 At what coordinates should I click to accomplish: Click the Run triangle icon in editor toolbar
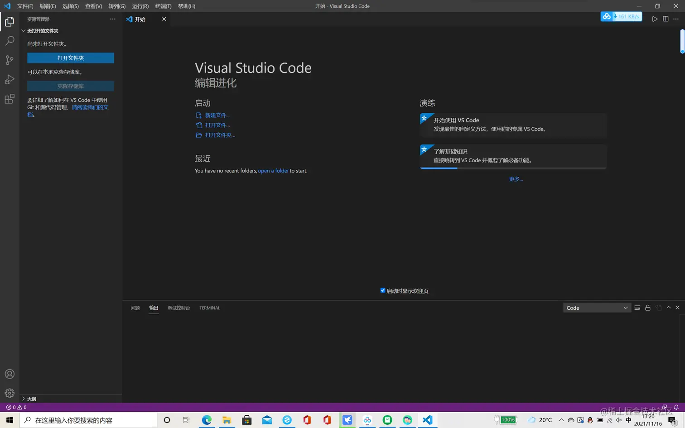pyautogui.click(x=655, y=19)
